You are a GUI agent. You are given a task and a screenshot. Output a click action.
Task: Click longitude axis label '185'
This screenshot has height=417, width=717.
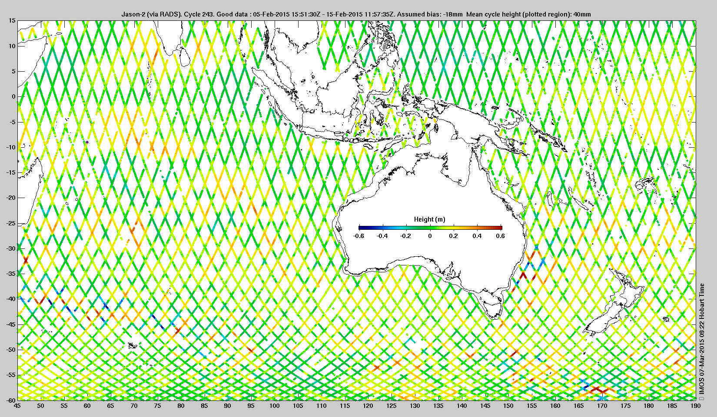pyautogui.click(x=672, y=406)
